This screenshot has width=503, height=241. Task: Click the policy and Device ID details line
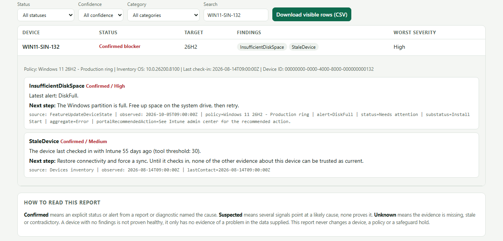[199, 69]
